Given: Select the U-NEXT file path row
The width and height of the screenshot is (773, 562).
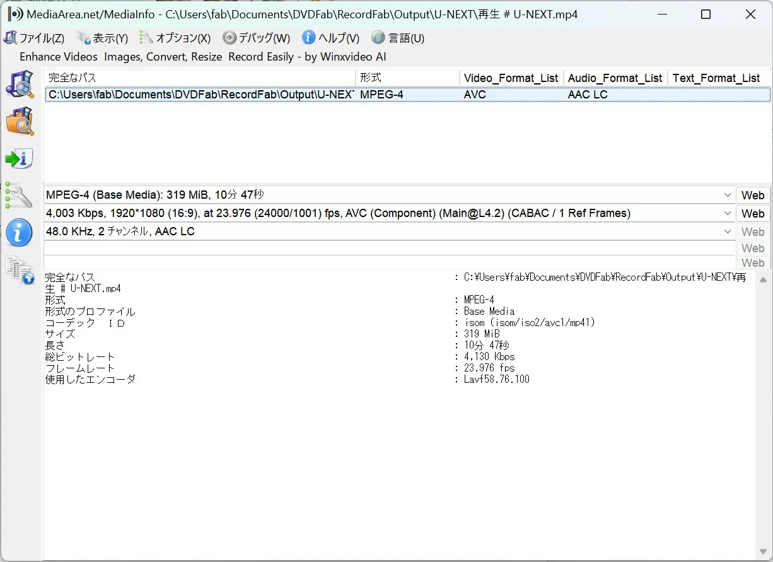Looking at the screenshot, I should point(407,95).
